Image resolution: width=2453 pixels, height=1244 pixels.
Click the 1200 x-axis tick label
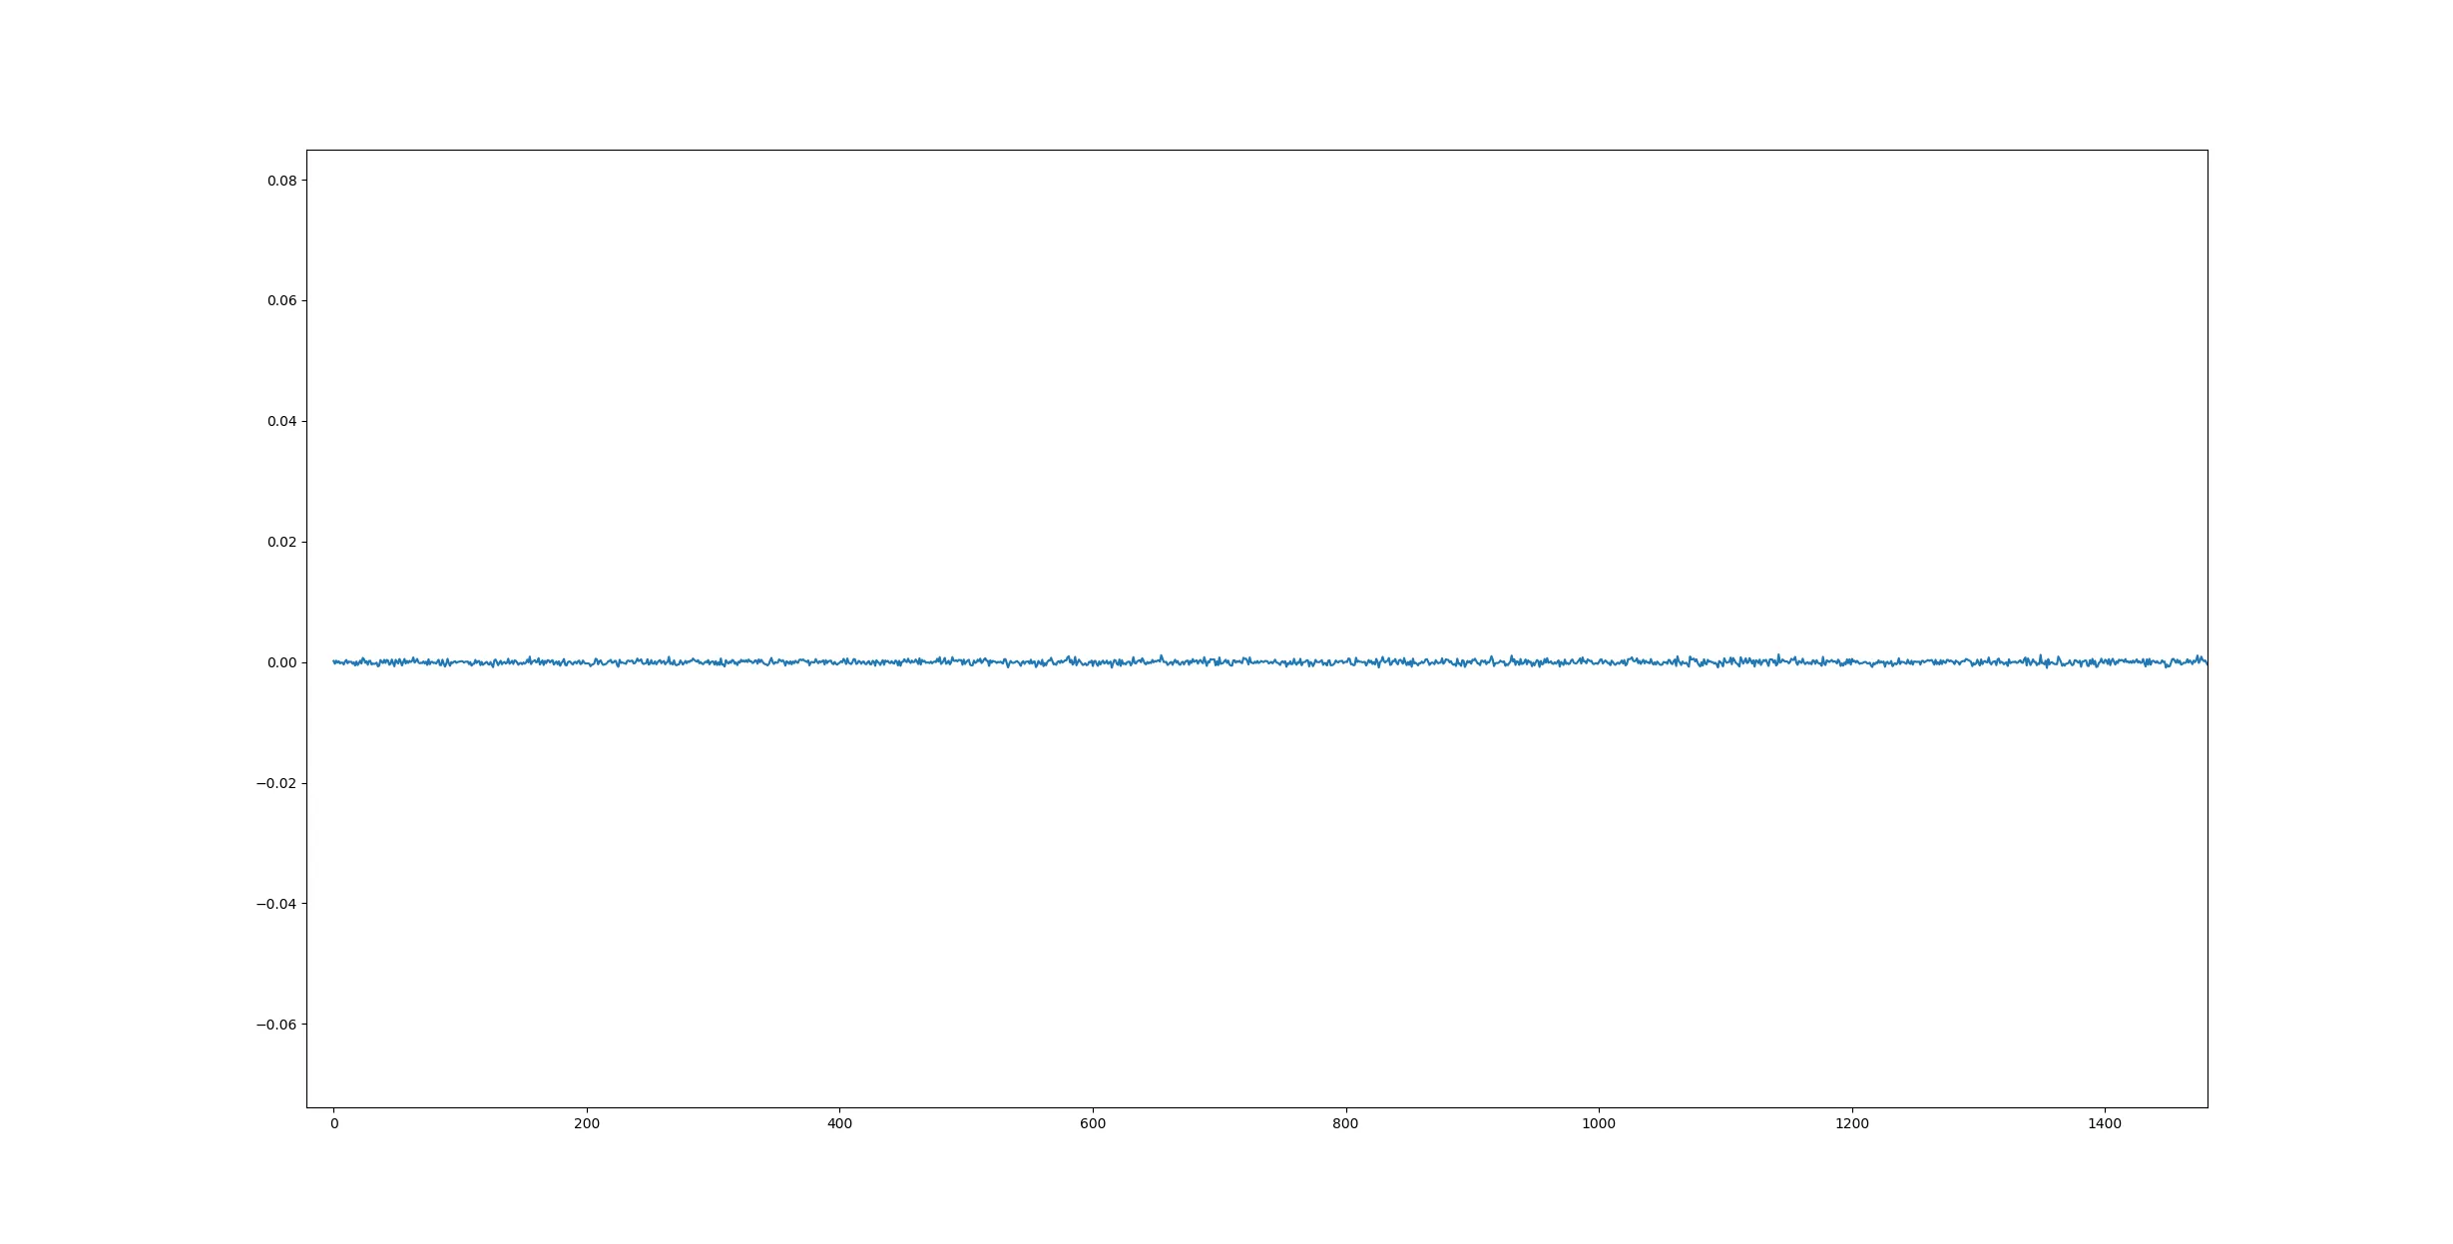point(1852,1124)
